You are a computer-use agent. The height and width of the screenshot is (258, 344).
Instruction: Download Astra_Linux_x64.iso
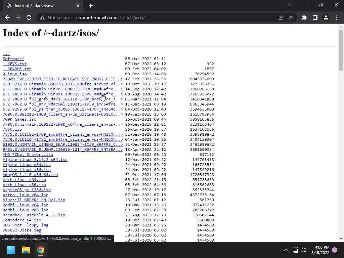click(26, 195)
